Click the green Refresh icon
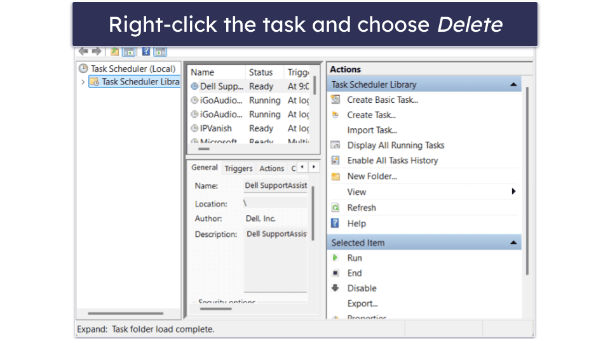Image resolution: width=610 pixels, height=339 pixels. pos(335,208)
